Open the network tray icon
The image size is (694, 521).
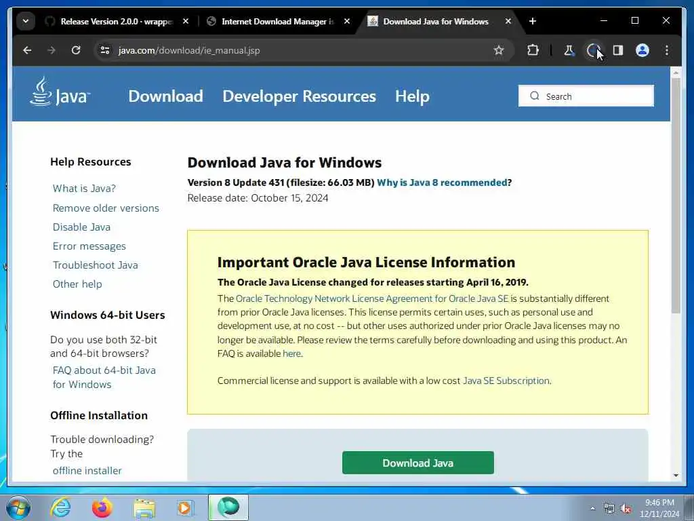click(609, 509)
